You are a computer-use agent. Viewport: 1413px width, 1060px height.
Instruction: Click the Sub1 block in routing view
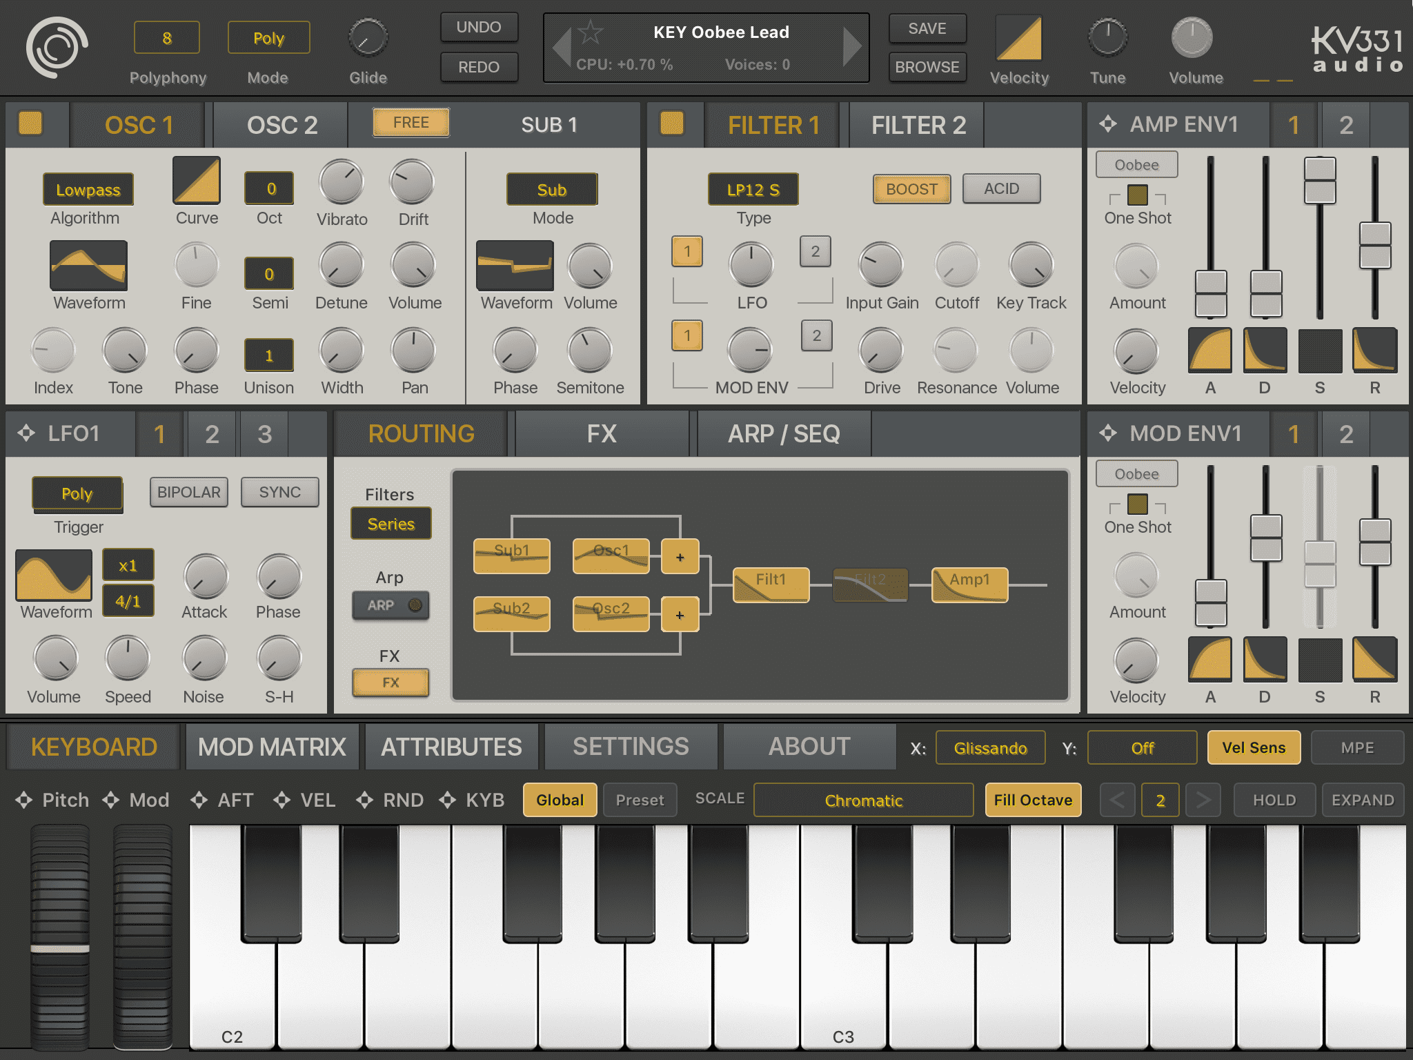click(x=511, y=556)
